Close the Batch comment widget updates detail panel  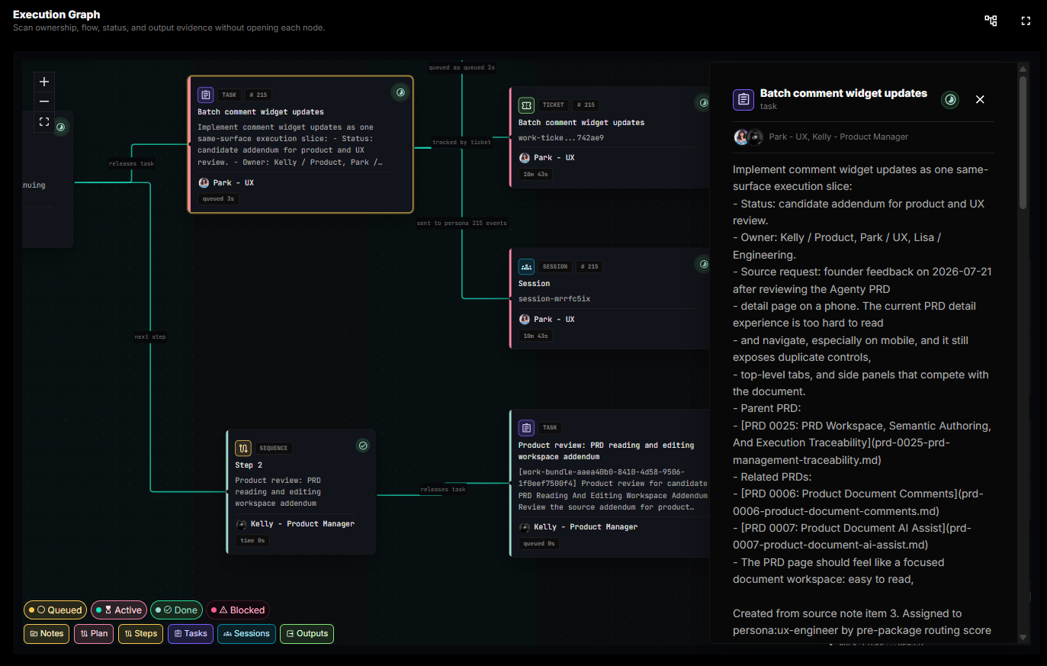click(980, 99)
